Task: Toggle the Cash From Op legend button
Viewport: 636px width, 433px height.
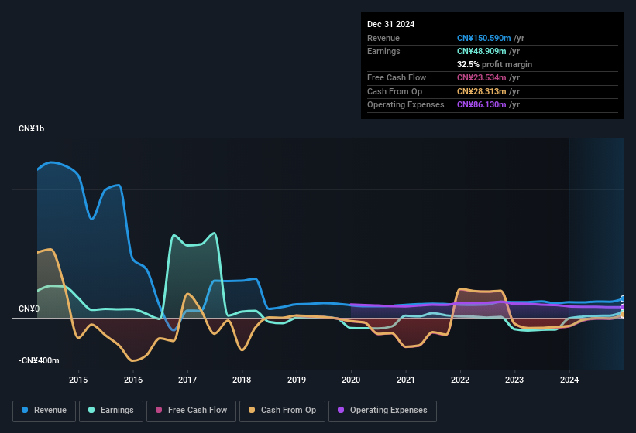Action: pyautogui.click(x=282, y=411)
